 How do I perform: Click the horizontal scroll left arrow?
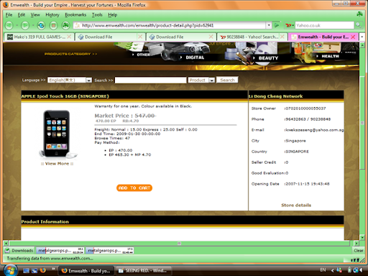[x=6, y=243]
